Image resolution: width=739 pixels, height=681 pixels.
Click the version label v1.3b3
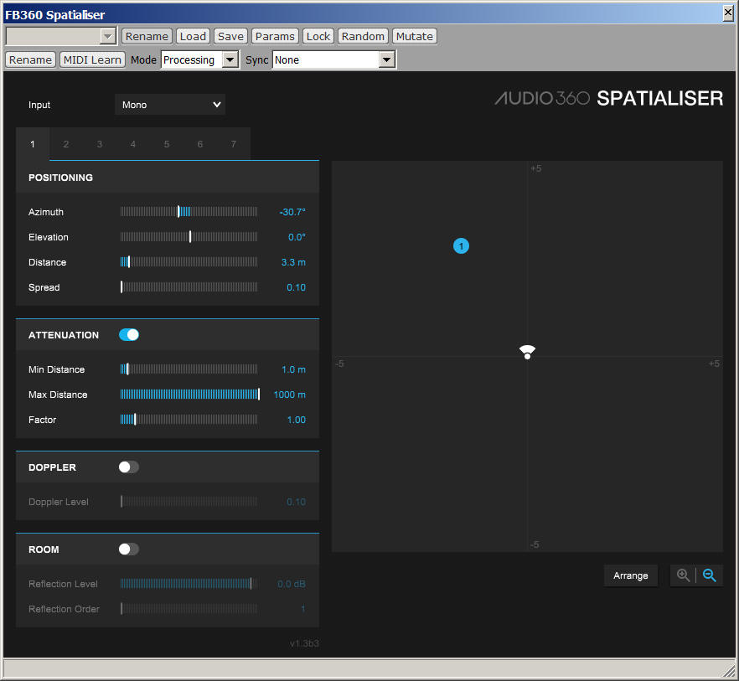(304, 643)
